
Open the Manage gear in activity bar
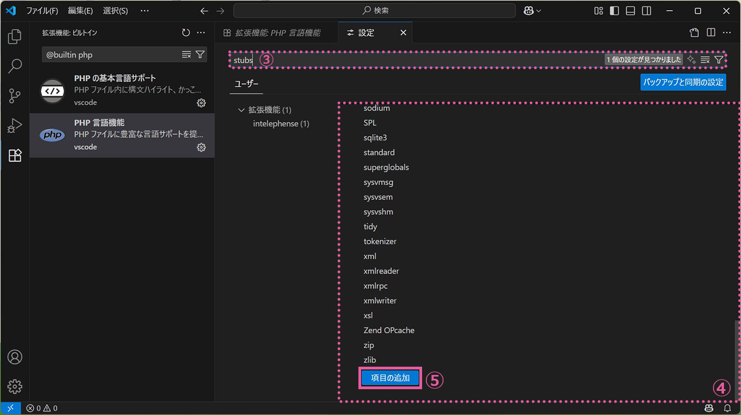point(15,386)
